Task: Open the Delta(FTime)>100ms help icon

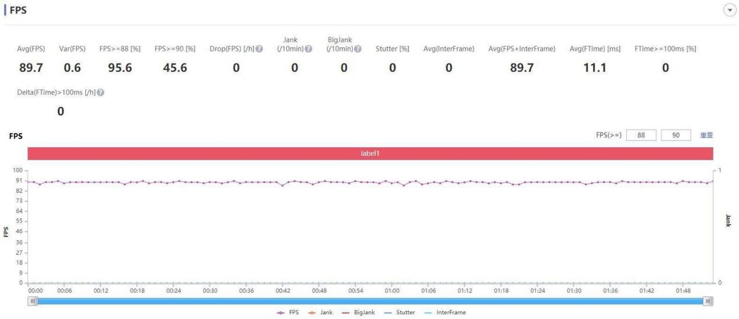Action: [x=100, y=92]
